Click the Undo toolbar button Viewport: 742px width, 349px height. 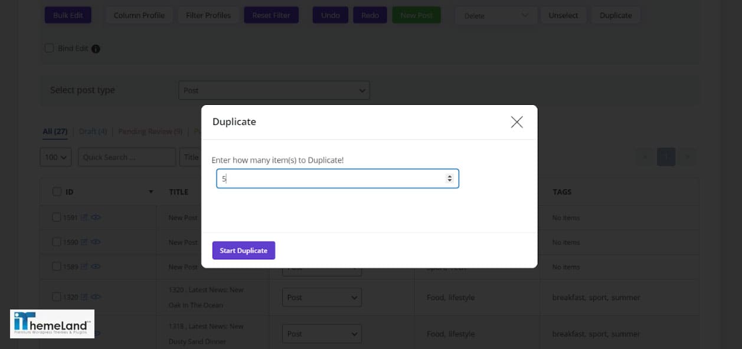330,15
